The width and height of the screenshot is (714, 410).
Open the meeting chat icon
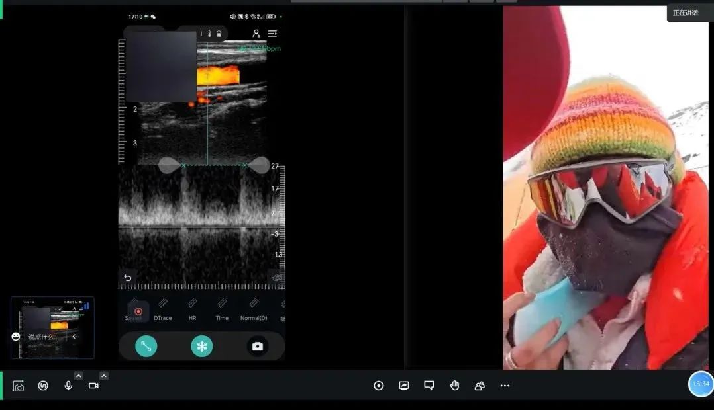pos(429,386)
